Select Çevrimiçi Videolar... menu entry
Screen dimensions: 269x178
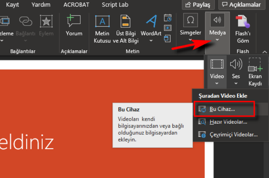click(230, 135)
